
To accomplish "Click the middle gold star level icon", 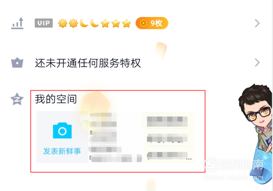I will (116, 23).
